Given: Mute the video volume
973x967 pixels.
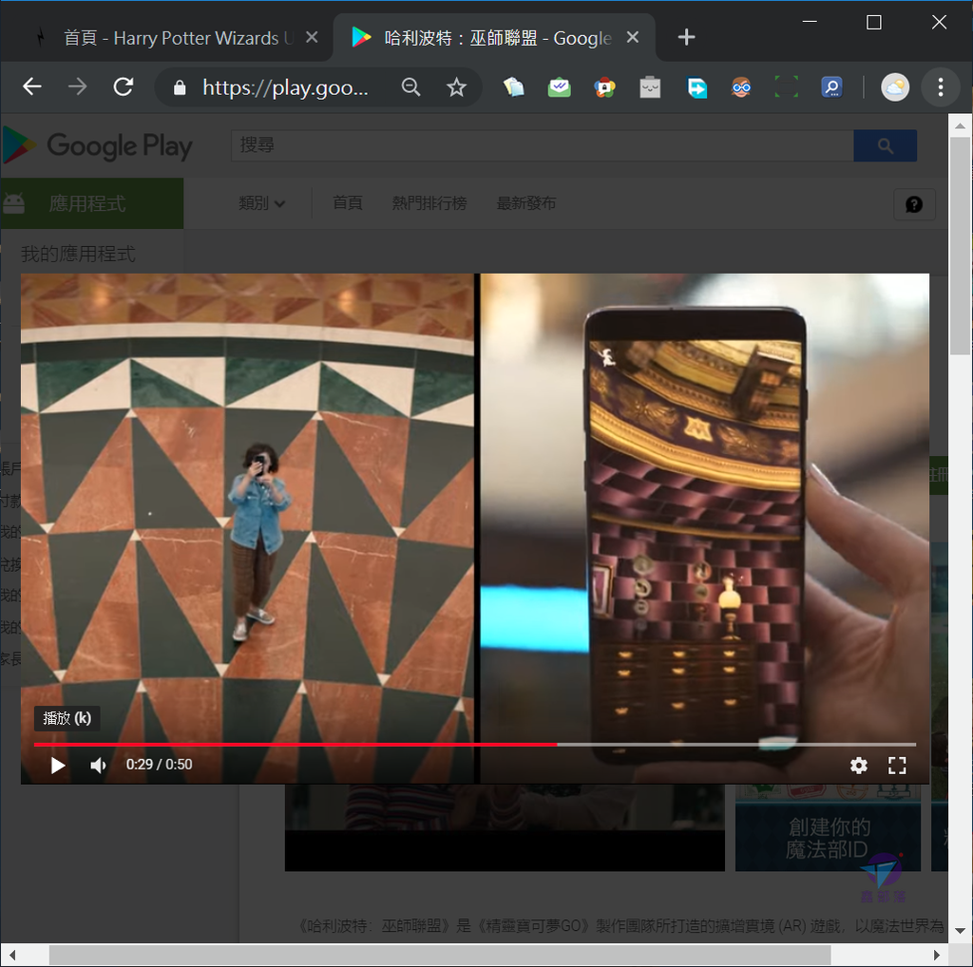Looking at the screenshot, I should point(98,766).
